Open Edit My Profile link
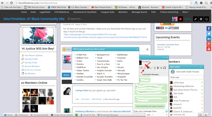 tap(31, 63)
